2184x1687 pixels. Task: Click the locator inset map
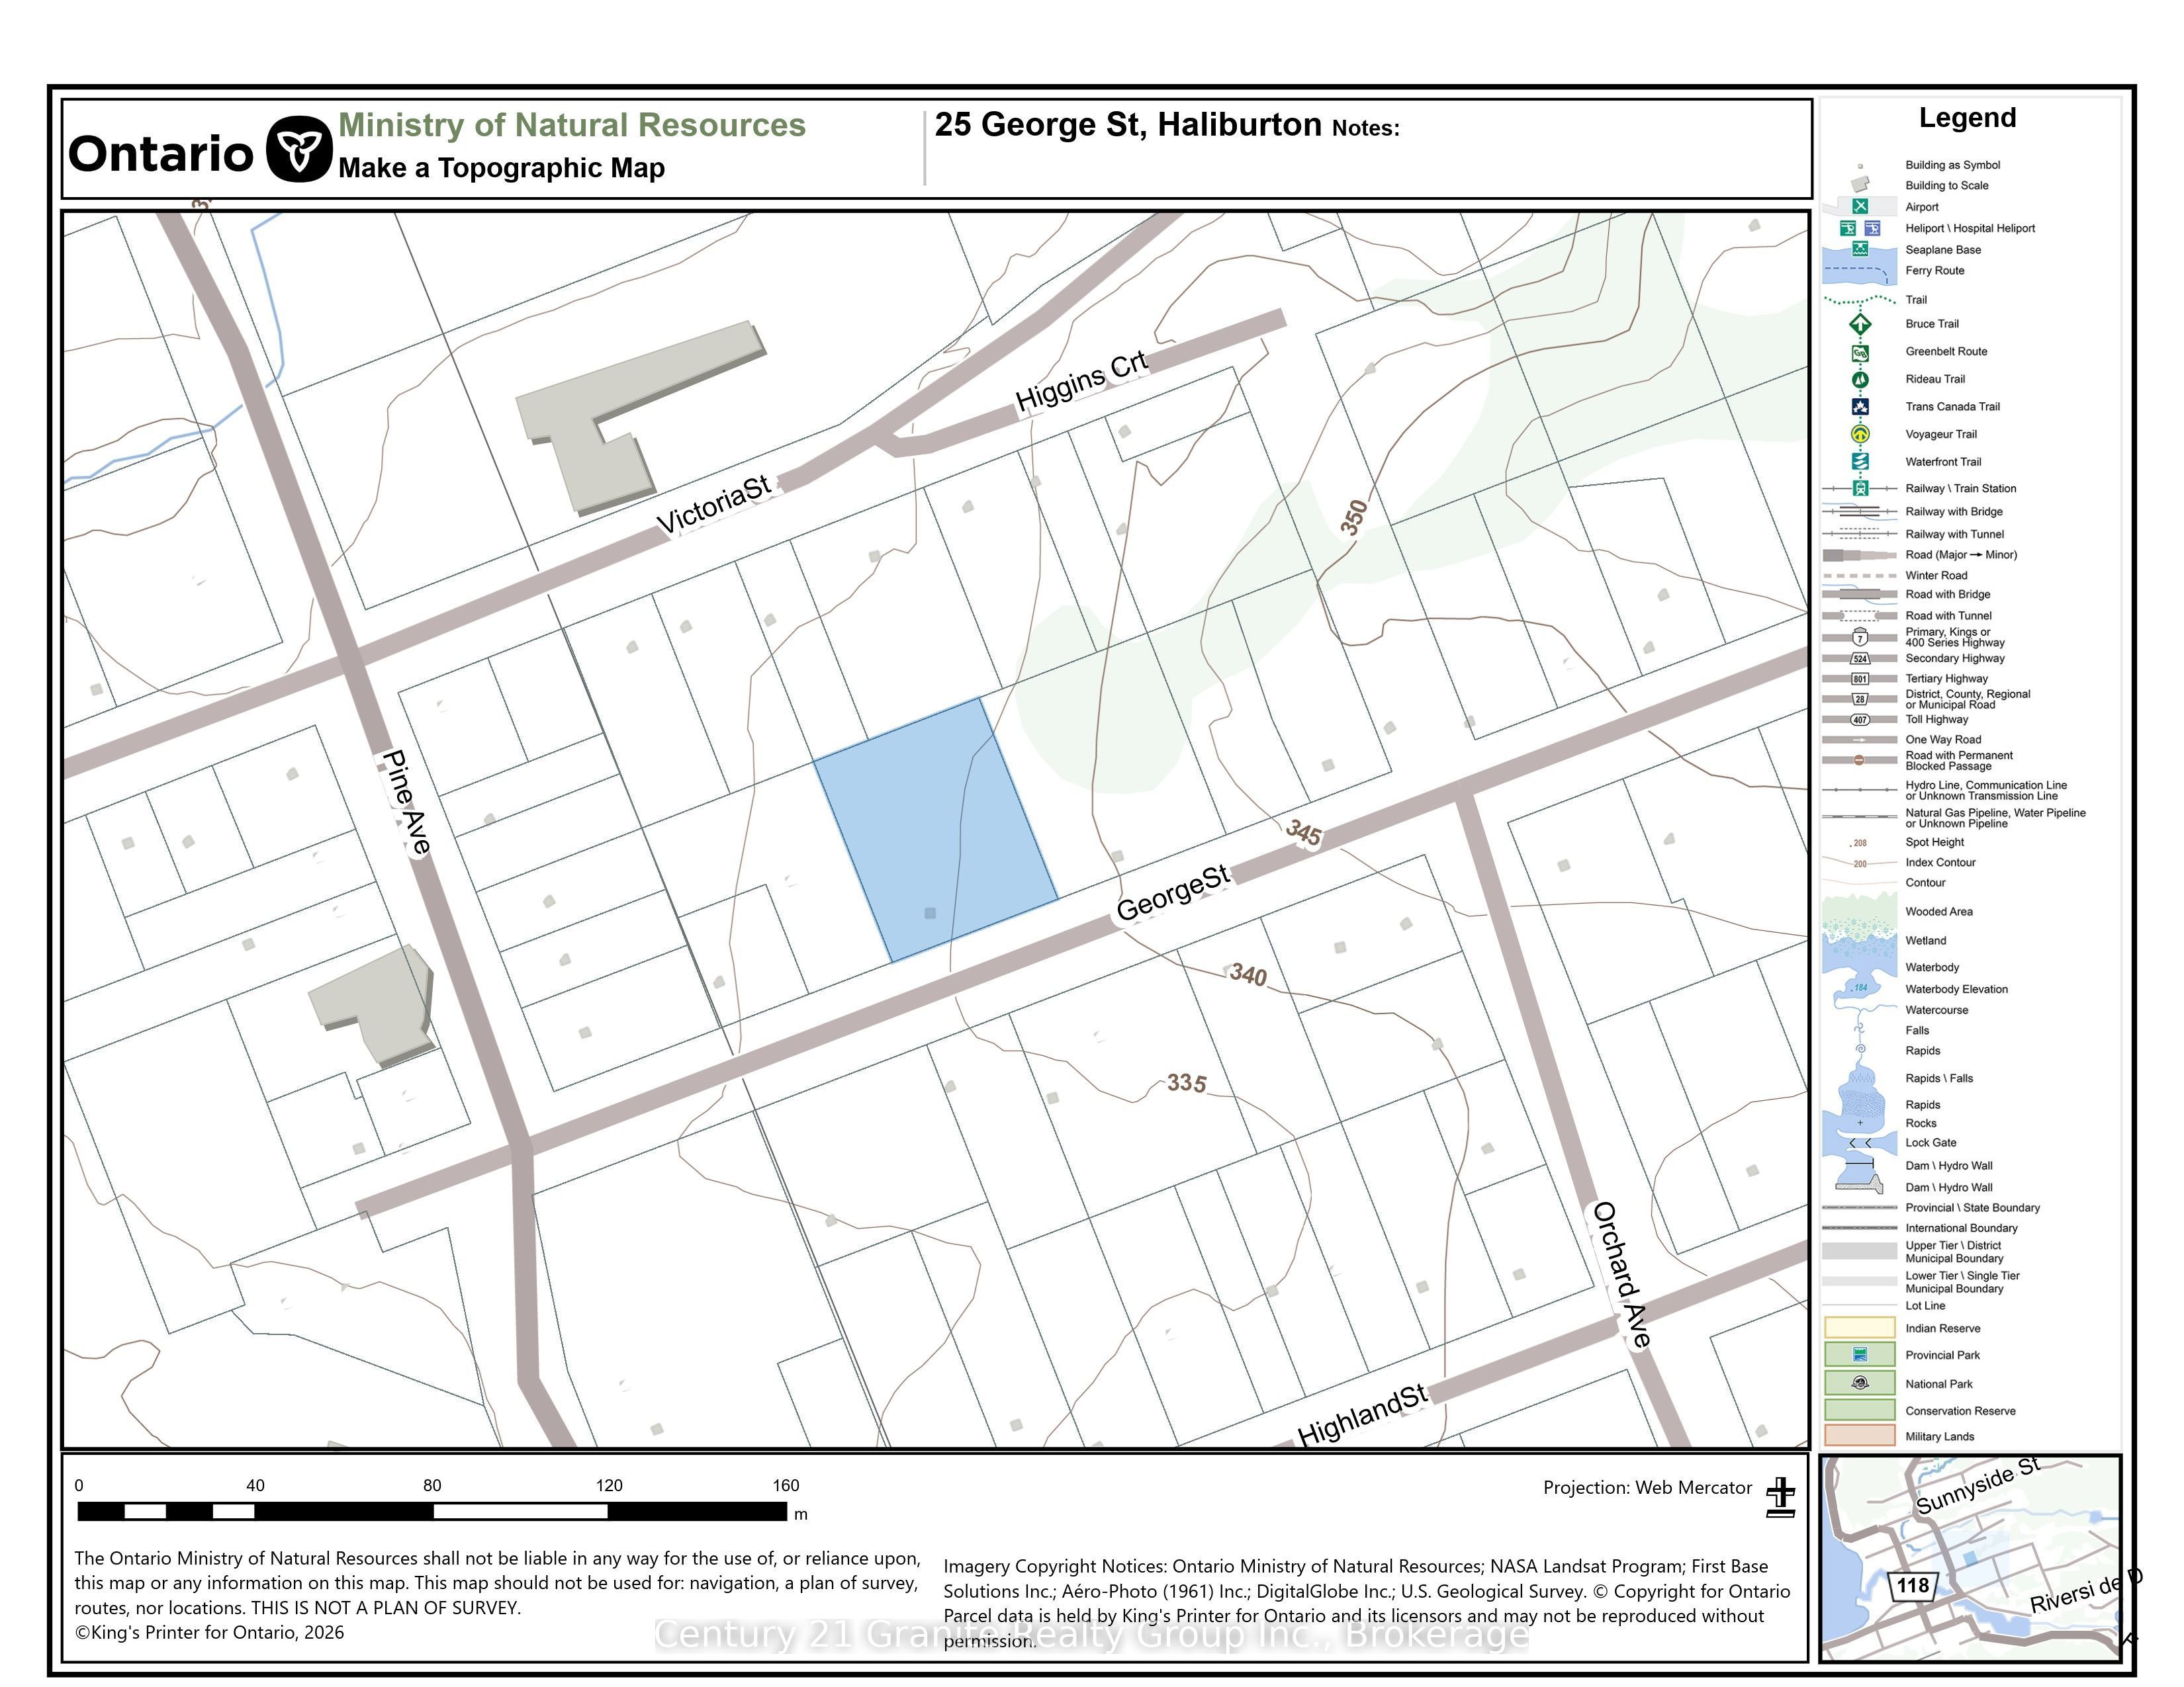[1969, 1559]
